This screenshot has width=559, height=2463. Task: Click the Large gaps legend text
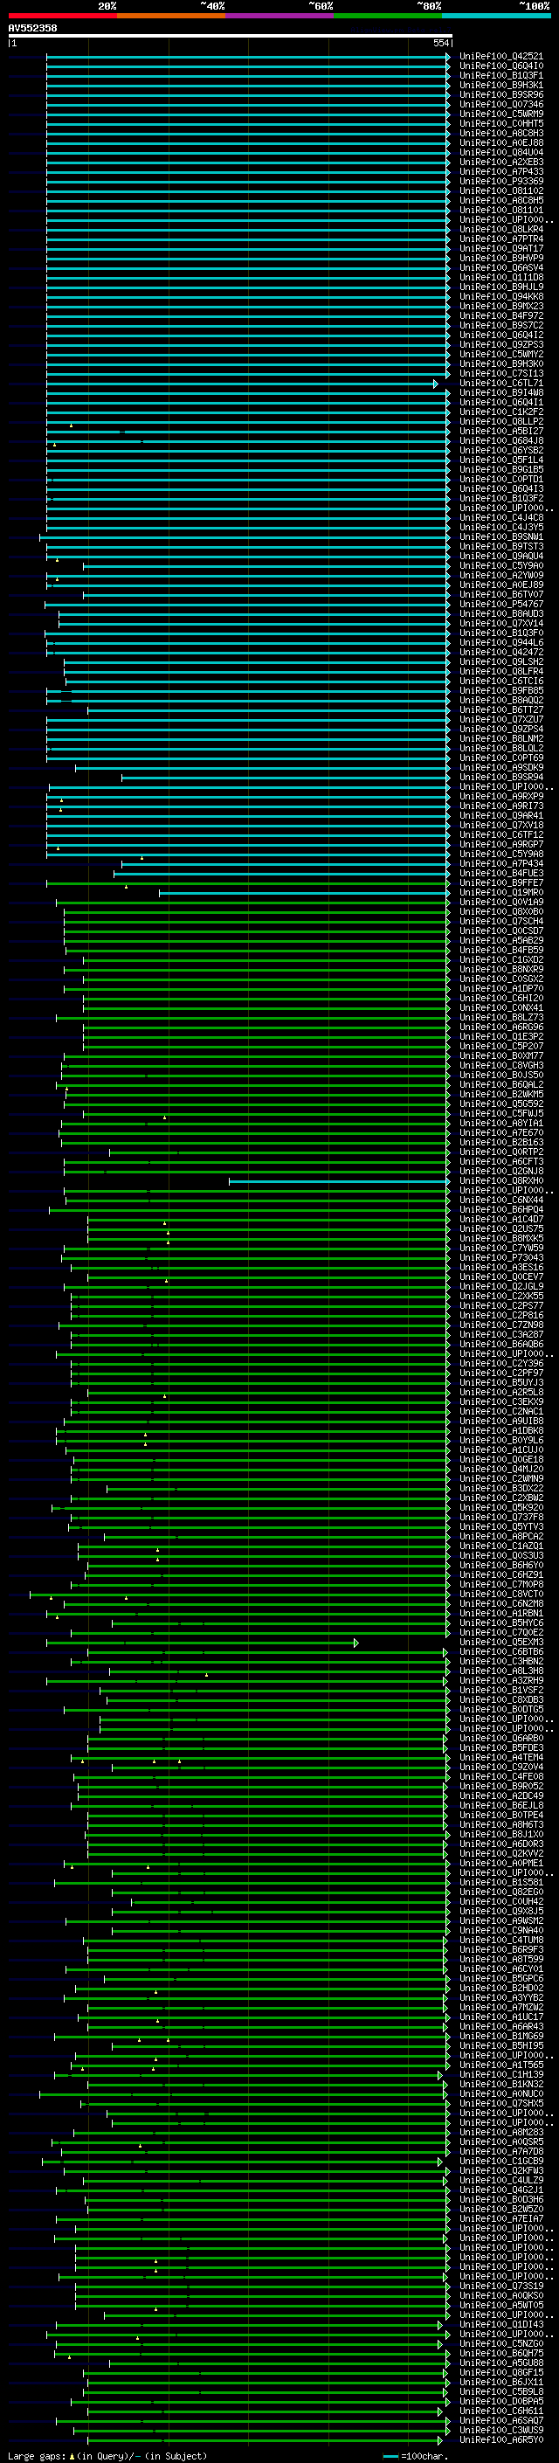[37, 2456]
